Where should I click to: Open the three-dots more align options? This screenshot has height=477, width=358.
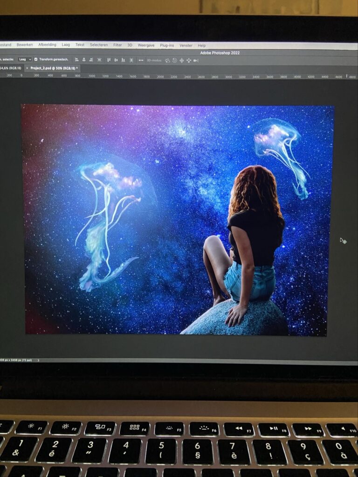[141, 60]
